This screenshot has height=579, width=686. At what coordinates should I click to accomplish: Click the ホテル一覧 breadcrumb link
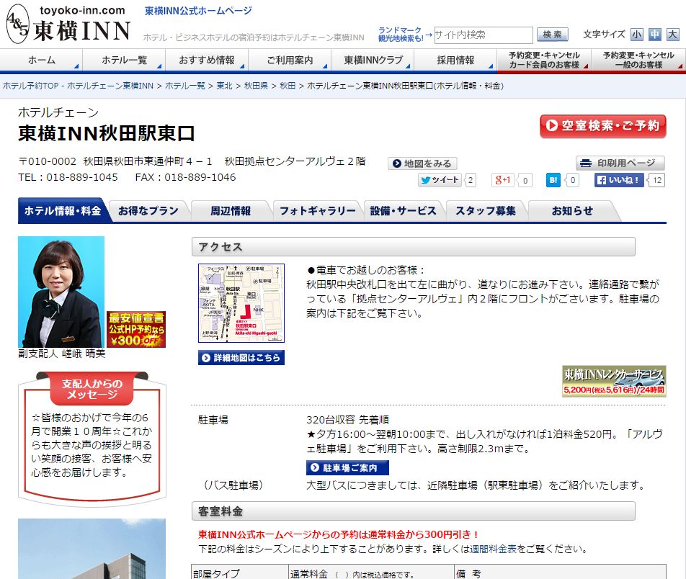click(x=185, y=86)
